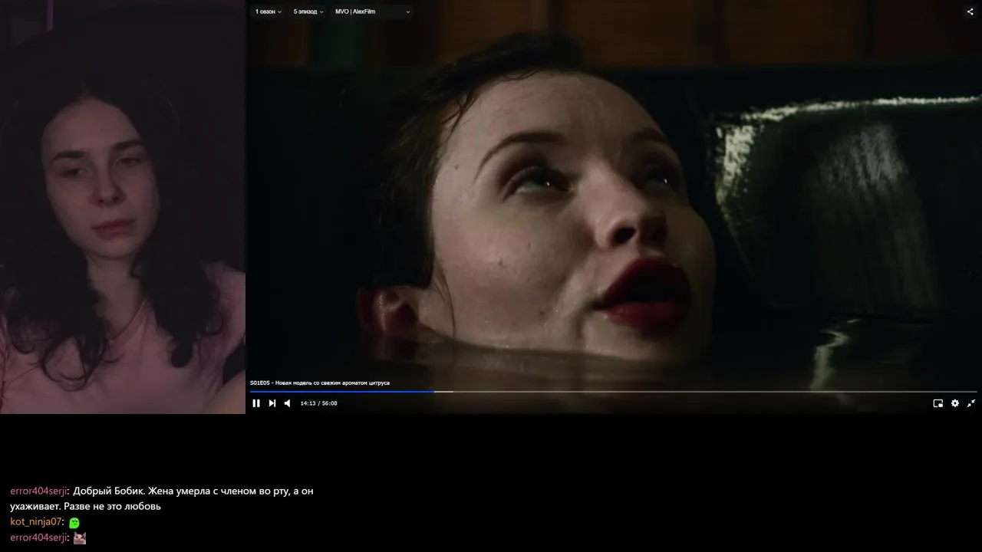Exit fullscreen mode
Image resolution: width=982 pixels, height=552 pixels.
pyautogui.click(x=971, y=403)
